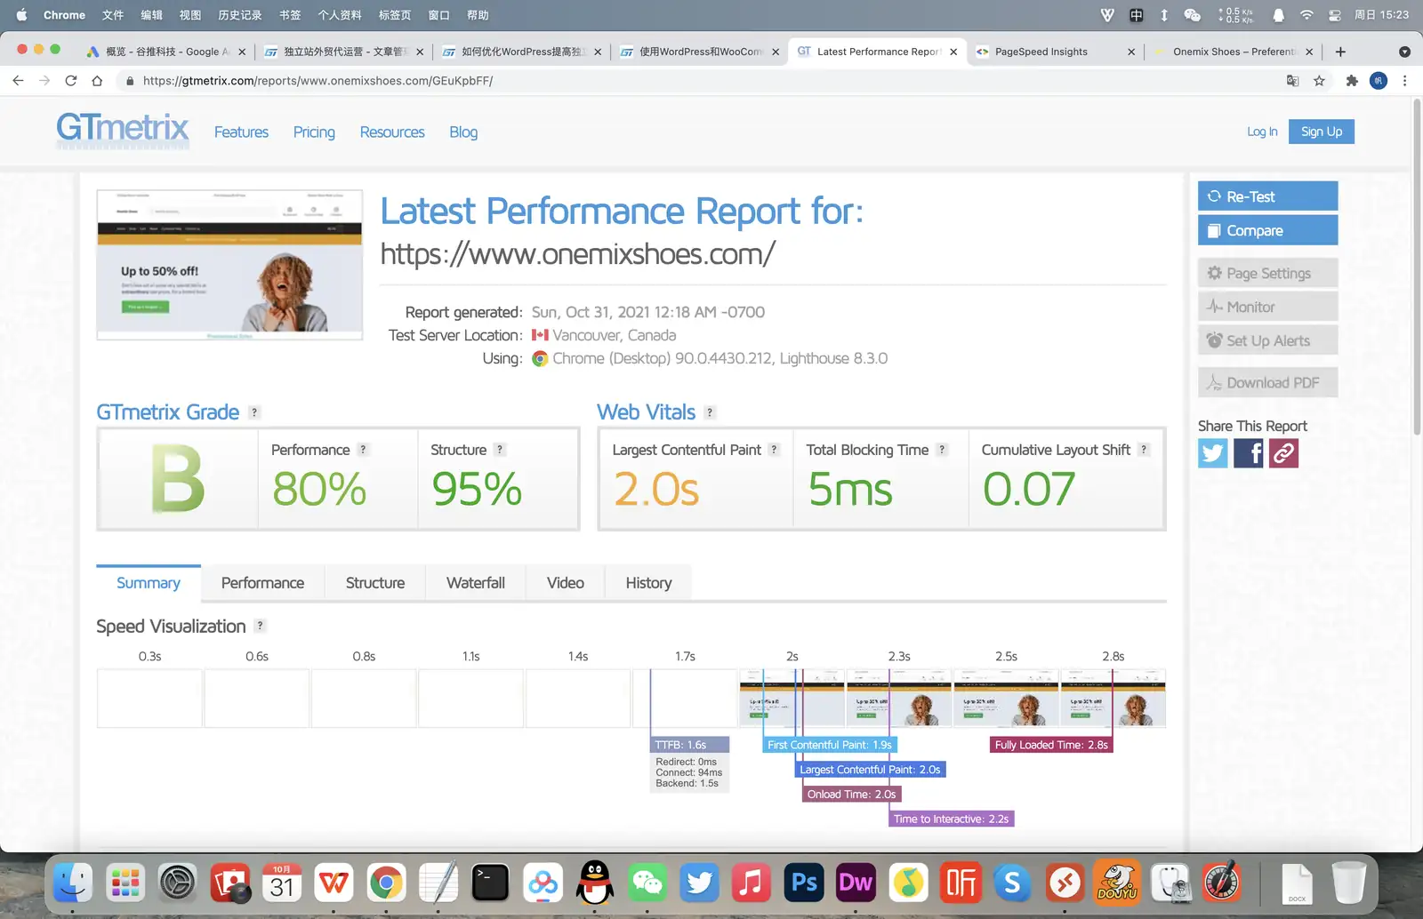Launch Dreamweaver from the dock

coord(856,883)
